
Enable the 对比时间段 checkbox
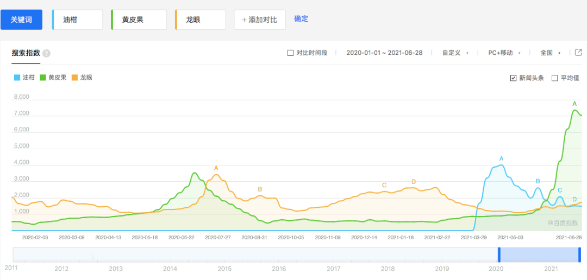(x=290, y=53)
